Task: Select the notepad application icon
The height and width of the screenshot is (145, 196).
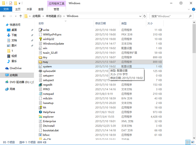Action: pos(40,94)
